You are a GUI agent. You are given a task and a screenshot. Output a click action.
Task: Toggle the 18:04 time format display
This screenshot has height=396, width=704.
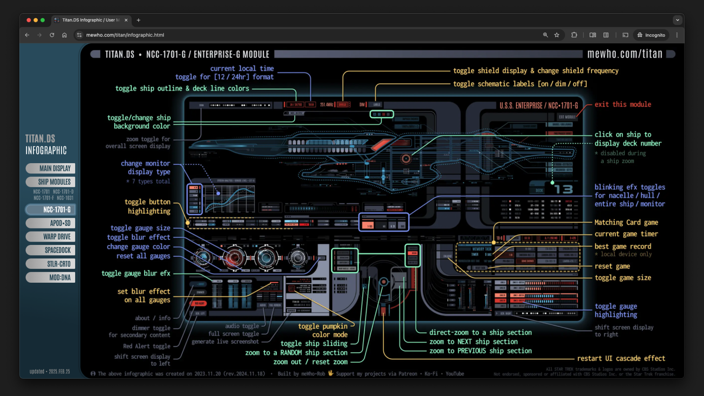pos(311,104)
